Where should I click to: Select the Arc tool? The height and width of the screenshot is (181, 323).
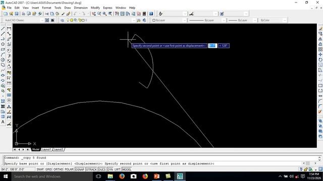pos(3,55)
